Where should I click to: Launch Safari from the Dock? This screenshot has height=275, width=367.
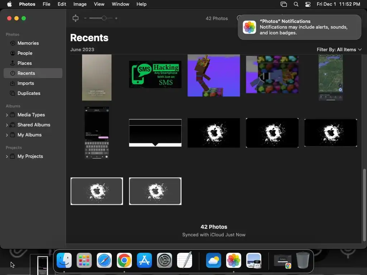point(104,260)
